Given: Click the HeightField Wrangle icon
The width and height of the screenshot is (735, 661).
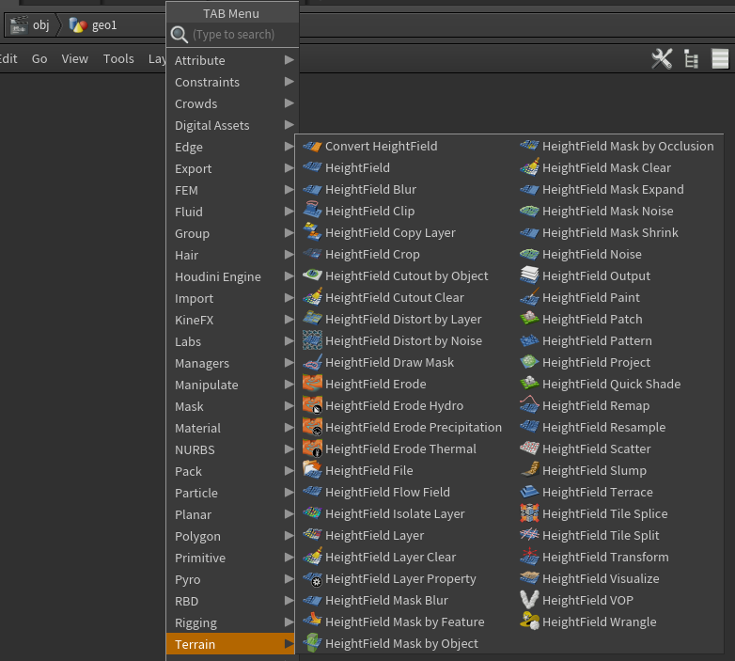Looking at the screenshot, I should pos(530,622).
